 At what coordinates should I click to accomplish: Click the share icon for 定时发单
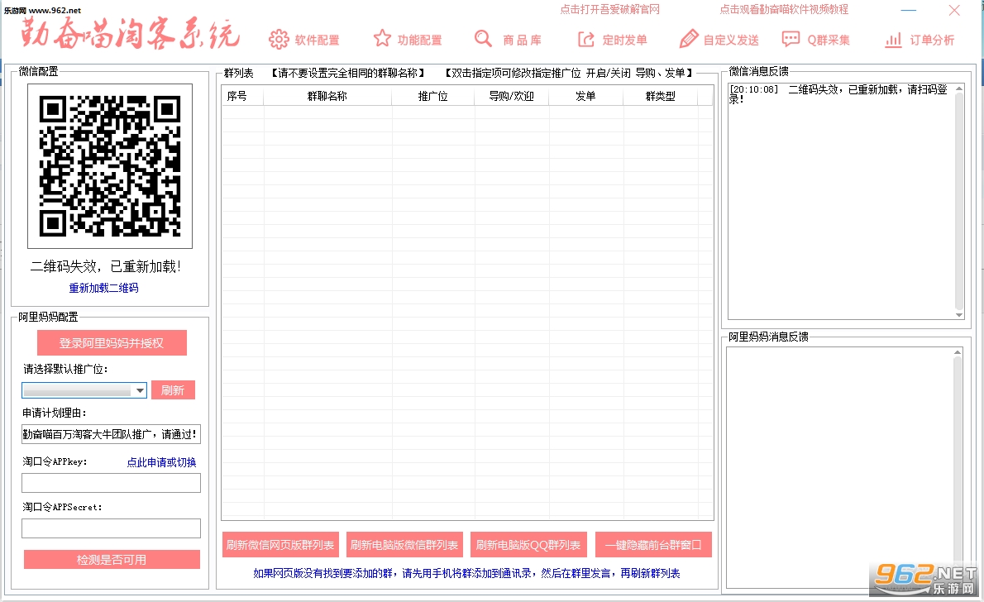(x=585, y=40)
